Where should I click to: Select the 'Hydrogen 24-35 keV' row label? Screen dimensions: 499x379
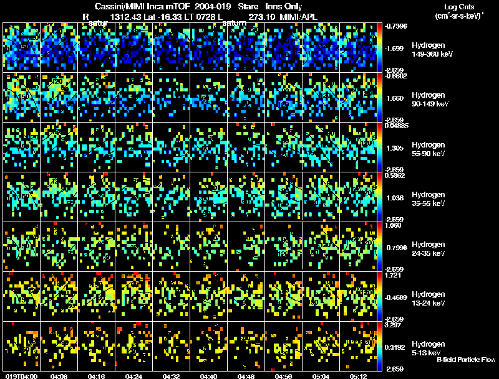point(429,249)
